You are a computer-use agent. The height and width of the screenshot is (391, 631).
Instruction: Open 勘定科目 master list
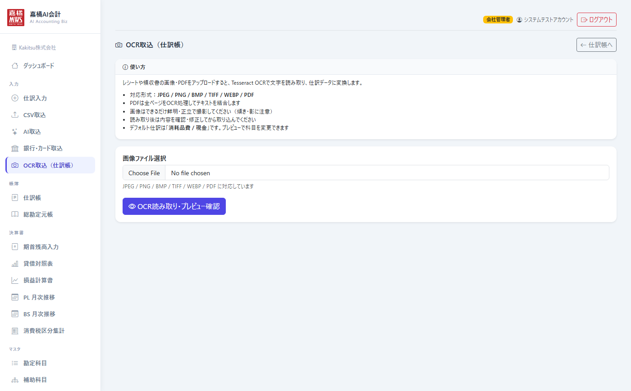tap(50, 363)
